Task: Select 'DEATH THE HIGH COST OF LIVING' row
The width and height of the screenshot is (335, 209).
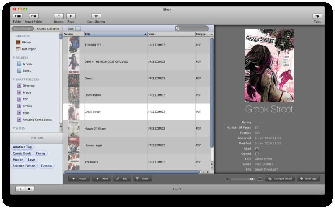Action: pyautogui.click(x=137, y=61)
